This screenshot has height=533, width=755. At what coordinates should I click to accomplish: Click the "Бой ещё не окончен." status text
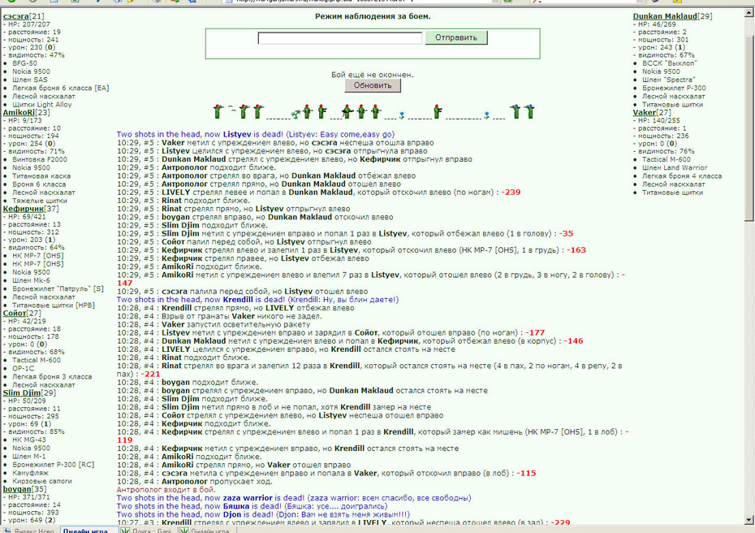[372, 75]
